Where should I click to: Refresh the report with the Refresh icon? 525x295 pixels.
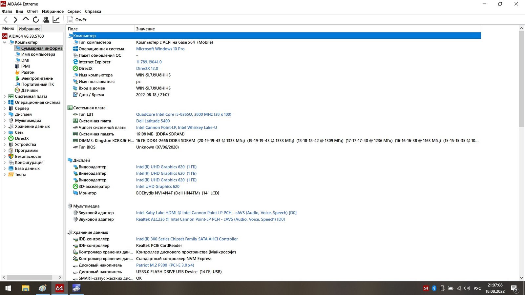click(x=36, y=20)
